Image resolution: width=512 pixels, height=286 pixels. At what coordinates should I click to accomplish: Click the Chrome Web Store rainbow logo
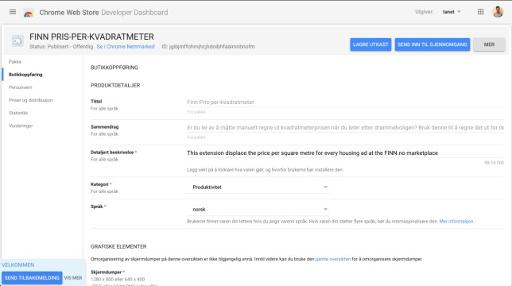click(29, 13)
